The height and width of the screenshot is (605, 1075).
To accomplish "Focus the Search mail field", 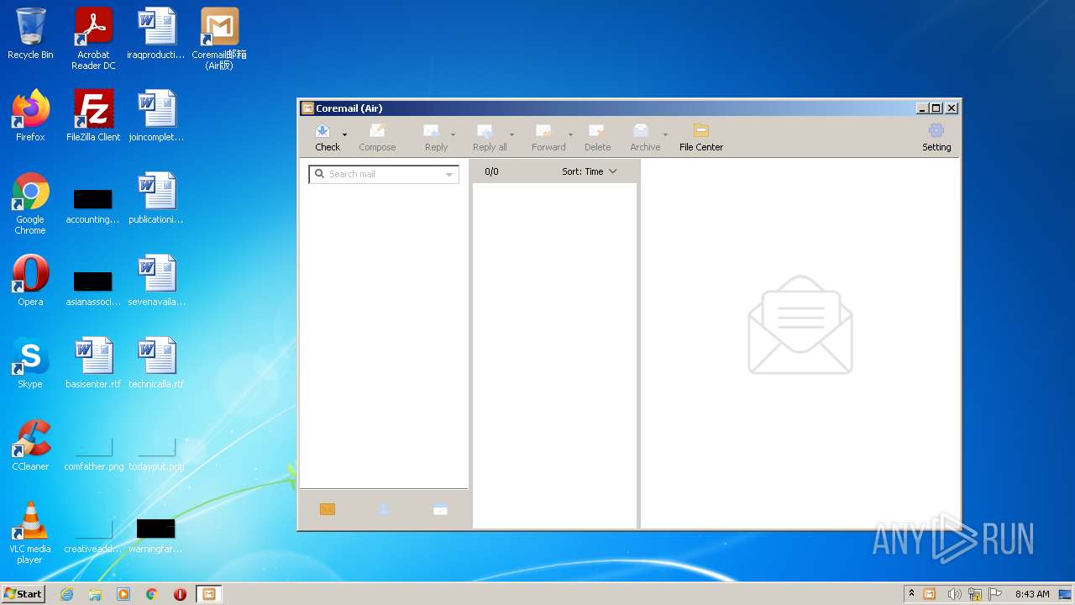I will [x=384, y=174].
